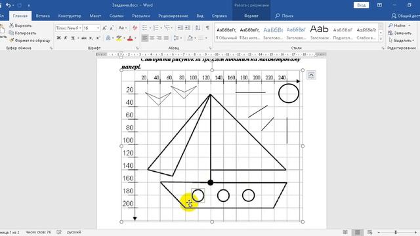Click the word count (Число слов: 76)
Screen dimensions: 420x236
pos(38,232)
